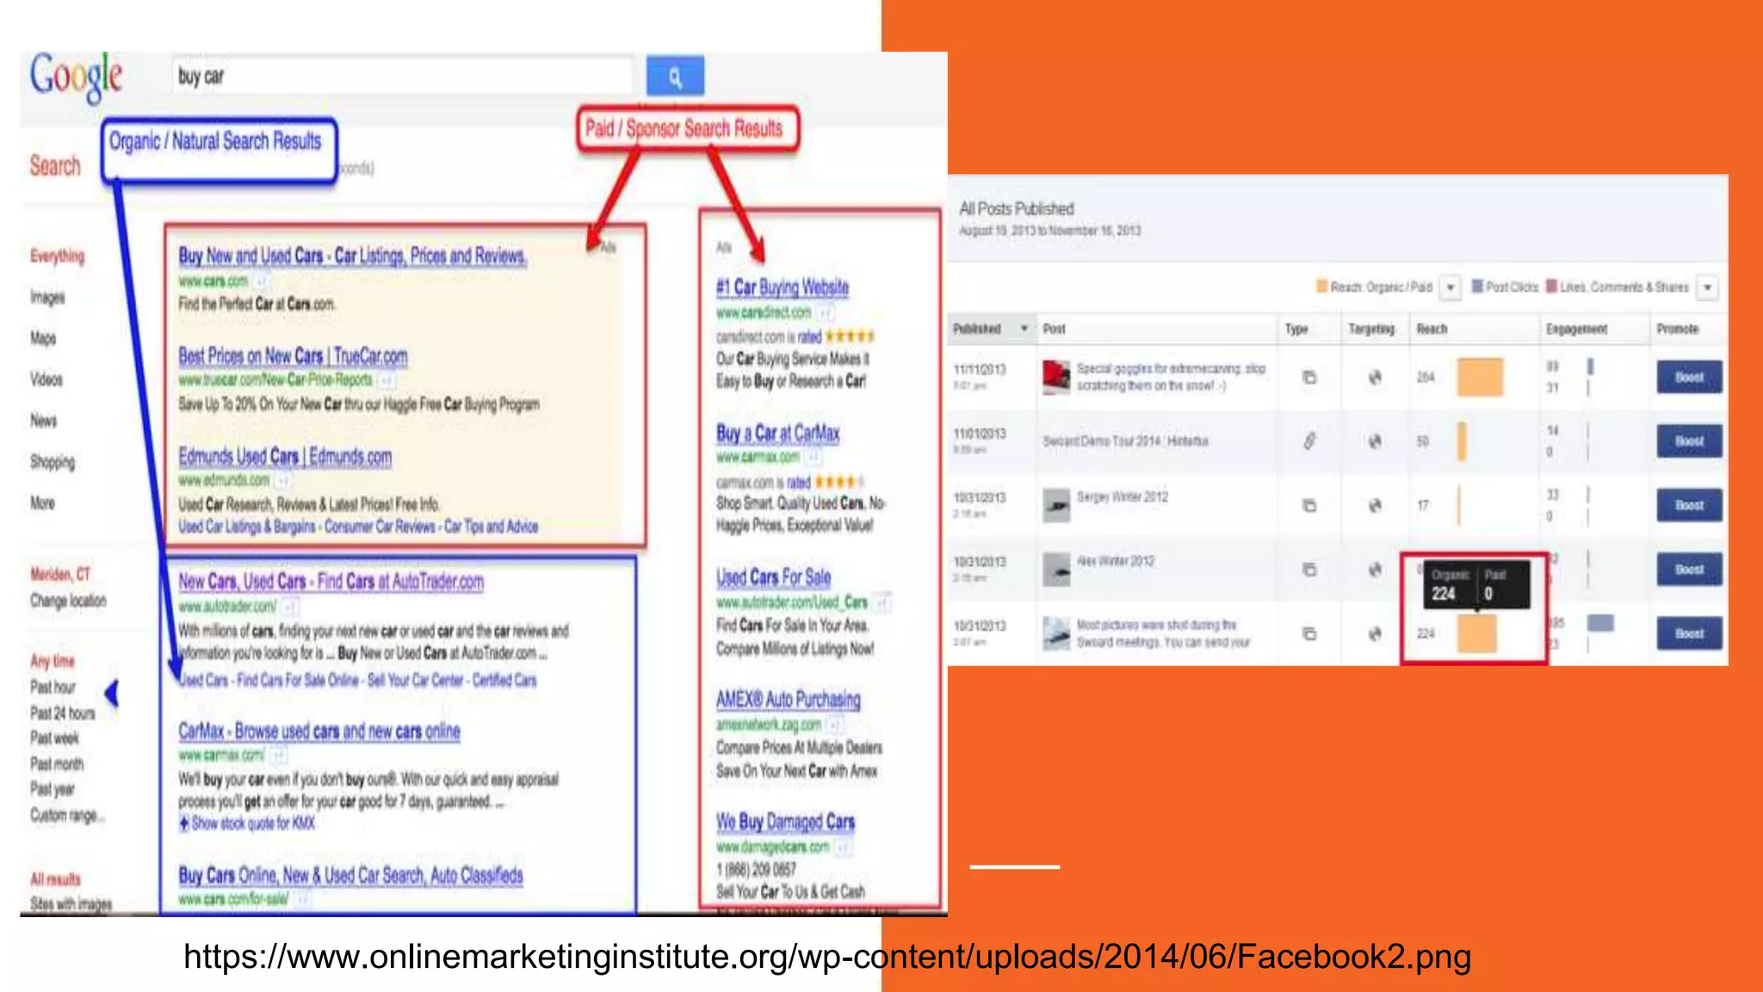This screenshot has height=992, width=1763.
Task: Click the Post Clicks legend swatch
Action: pyautogui.click(x=1477, y=287)
